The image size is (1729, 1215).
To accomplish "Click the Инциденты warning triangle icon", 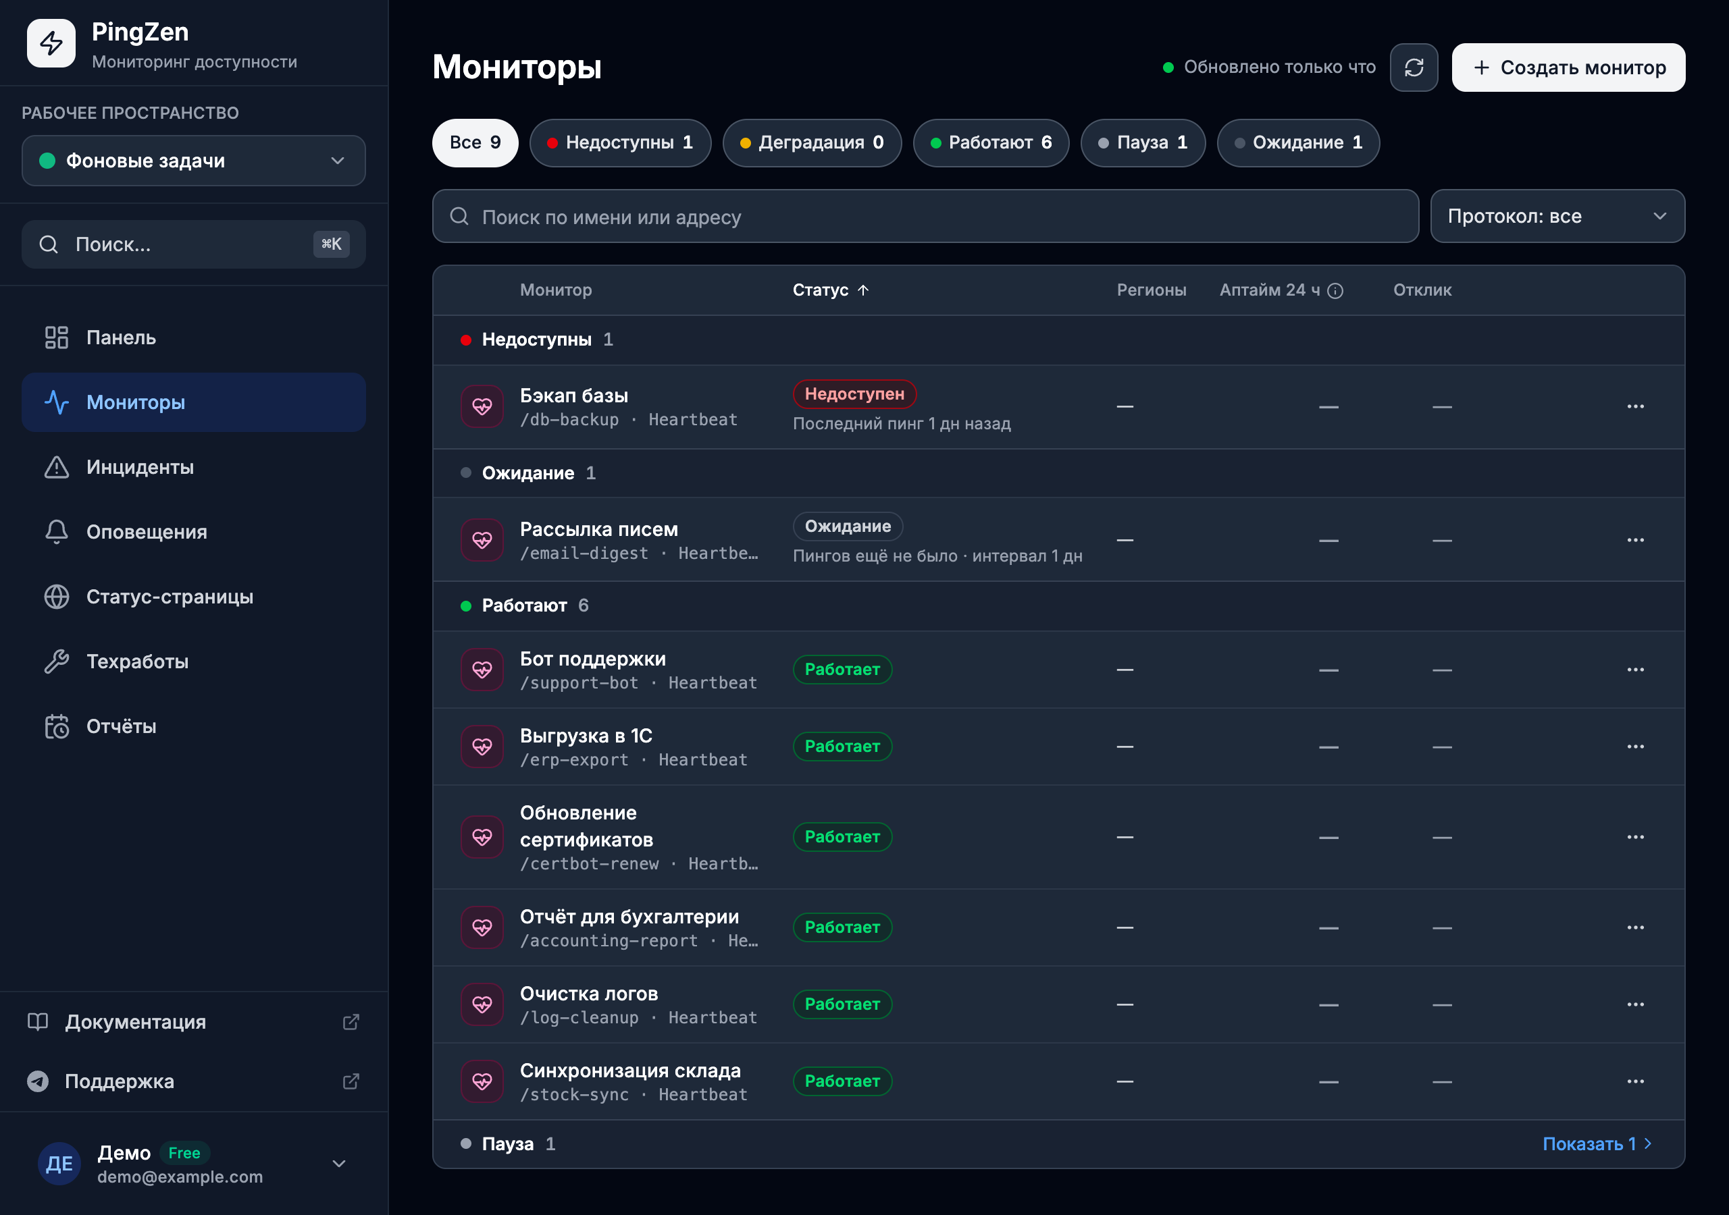I will (57, 466).
